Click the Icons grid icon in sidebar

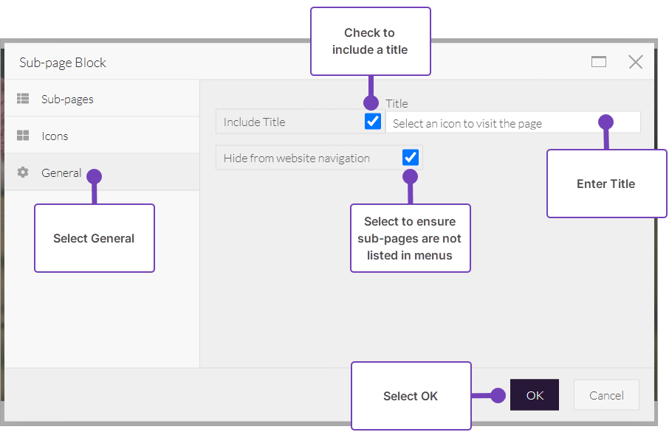pyautogui.click(x=23, y=136)
